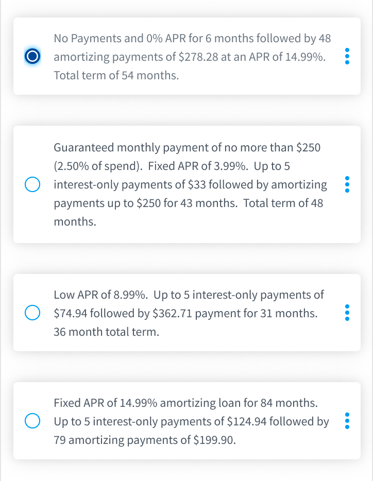
Task: Open more options for the 54-month offer
Action: [347, 56]
